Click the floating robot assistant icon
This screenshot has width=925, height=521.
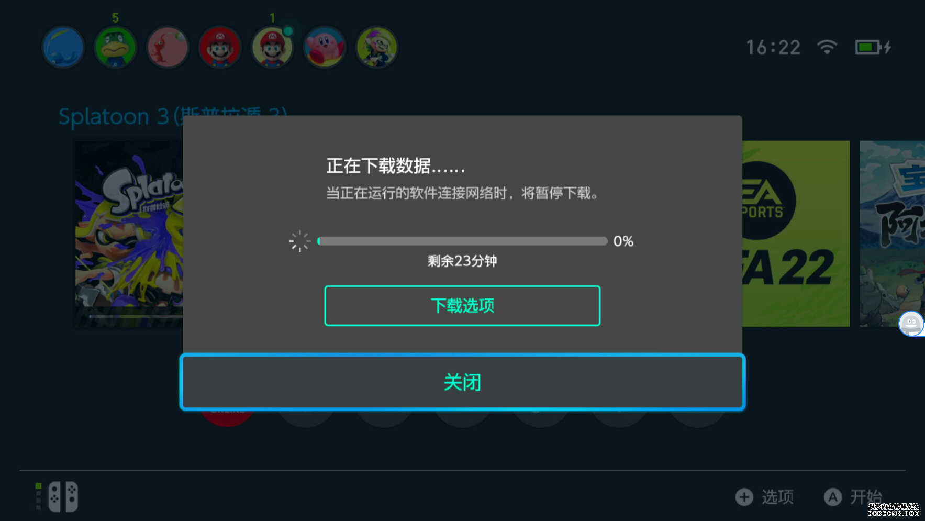click(x=911, y=324)
